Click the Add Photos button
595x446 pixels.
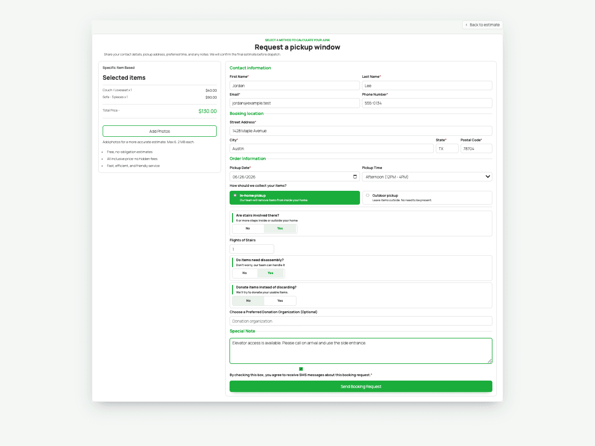click(x=160, y=131)
